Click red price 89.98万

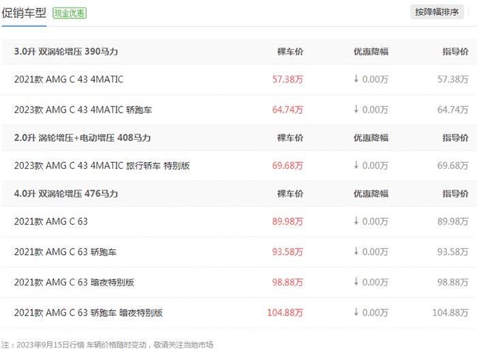click(288, 221)
